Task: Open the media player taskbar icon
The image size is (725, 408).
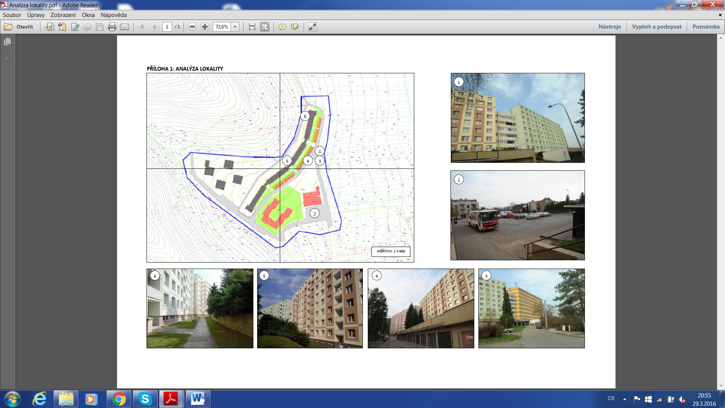Action: (91, 399)
